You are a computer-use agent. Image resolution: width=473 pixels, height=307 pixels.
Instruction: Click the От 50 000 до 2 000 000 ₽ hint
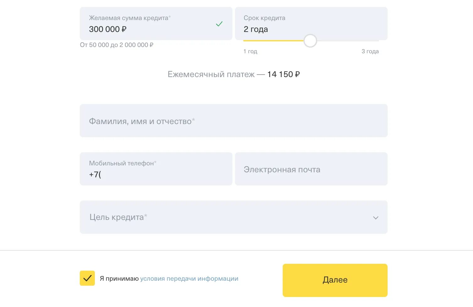coord(117,45)
